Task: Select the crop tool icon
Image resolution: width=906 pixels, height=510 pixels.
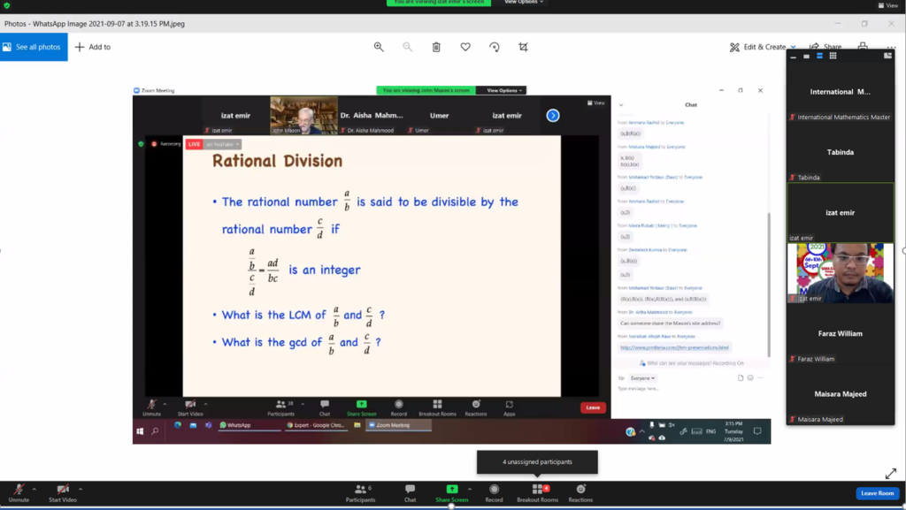Action: [x=523, y=47]
